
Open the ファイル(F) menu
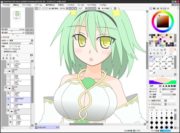click(6, 5)
